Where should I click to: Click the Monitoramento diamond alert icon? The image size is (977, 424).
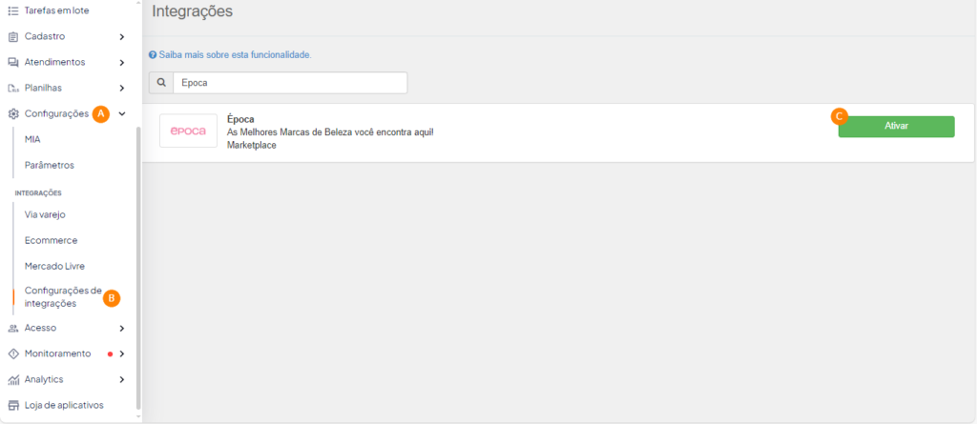click(x=12, y=353)
